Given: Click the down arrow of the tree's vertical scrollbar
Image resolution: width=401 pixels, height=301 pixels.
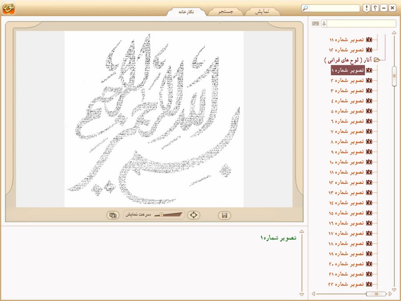Looking at the screenshot, I should 394,289.
